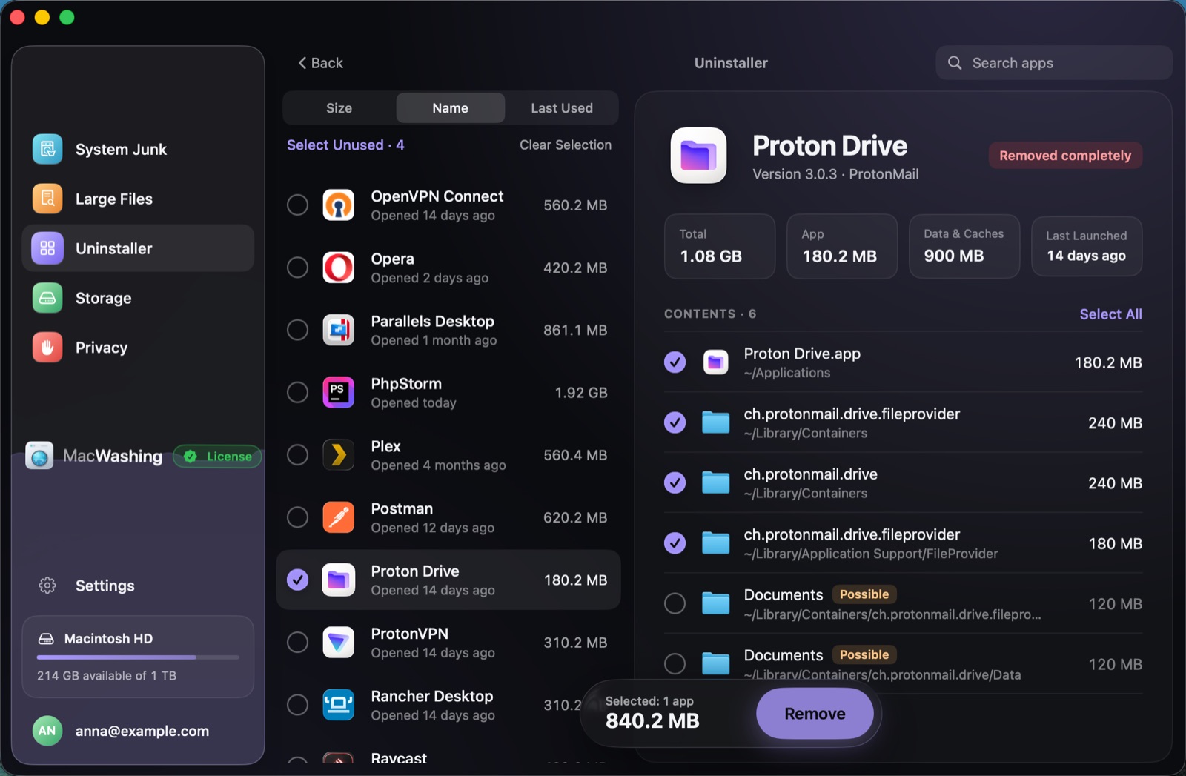Click the large Proton Drive header icon
The height and width of the screenshot is (776, 1186).
tap(698, 156)
